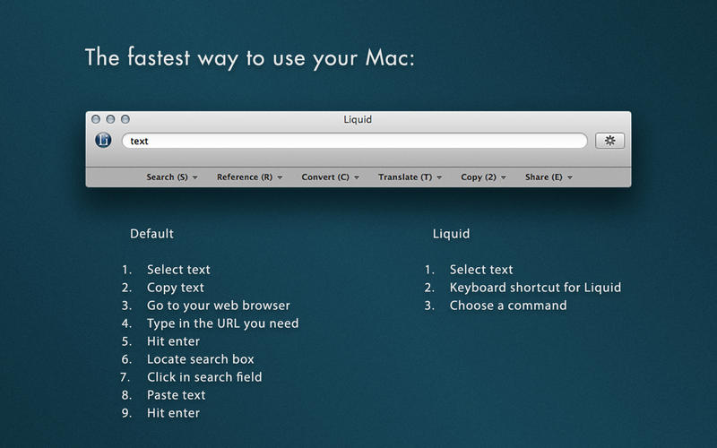Click into the text input field
This screenshot has height=448, width=717.
[x=354, y=141]
